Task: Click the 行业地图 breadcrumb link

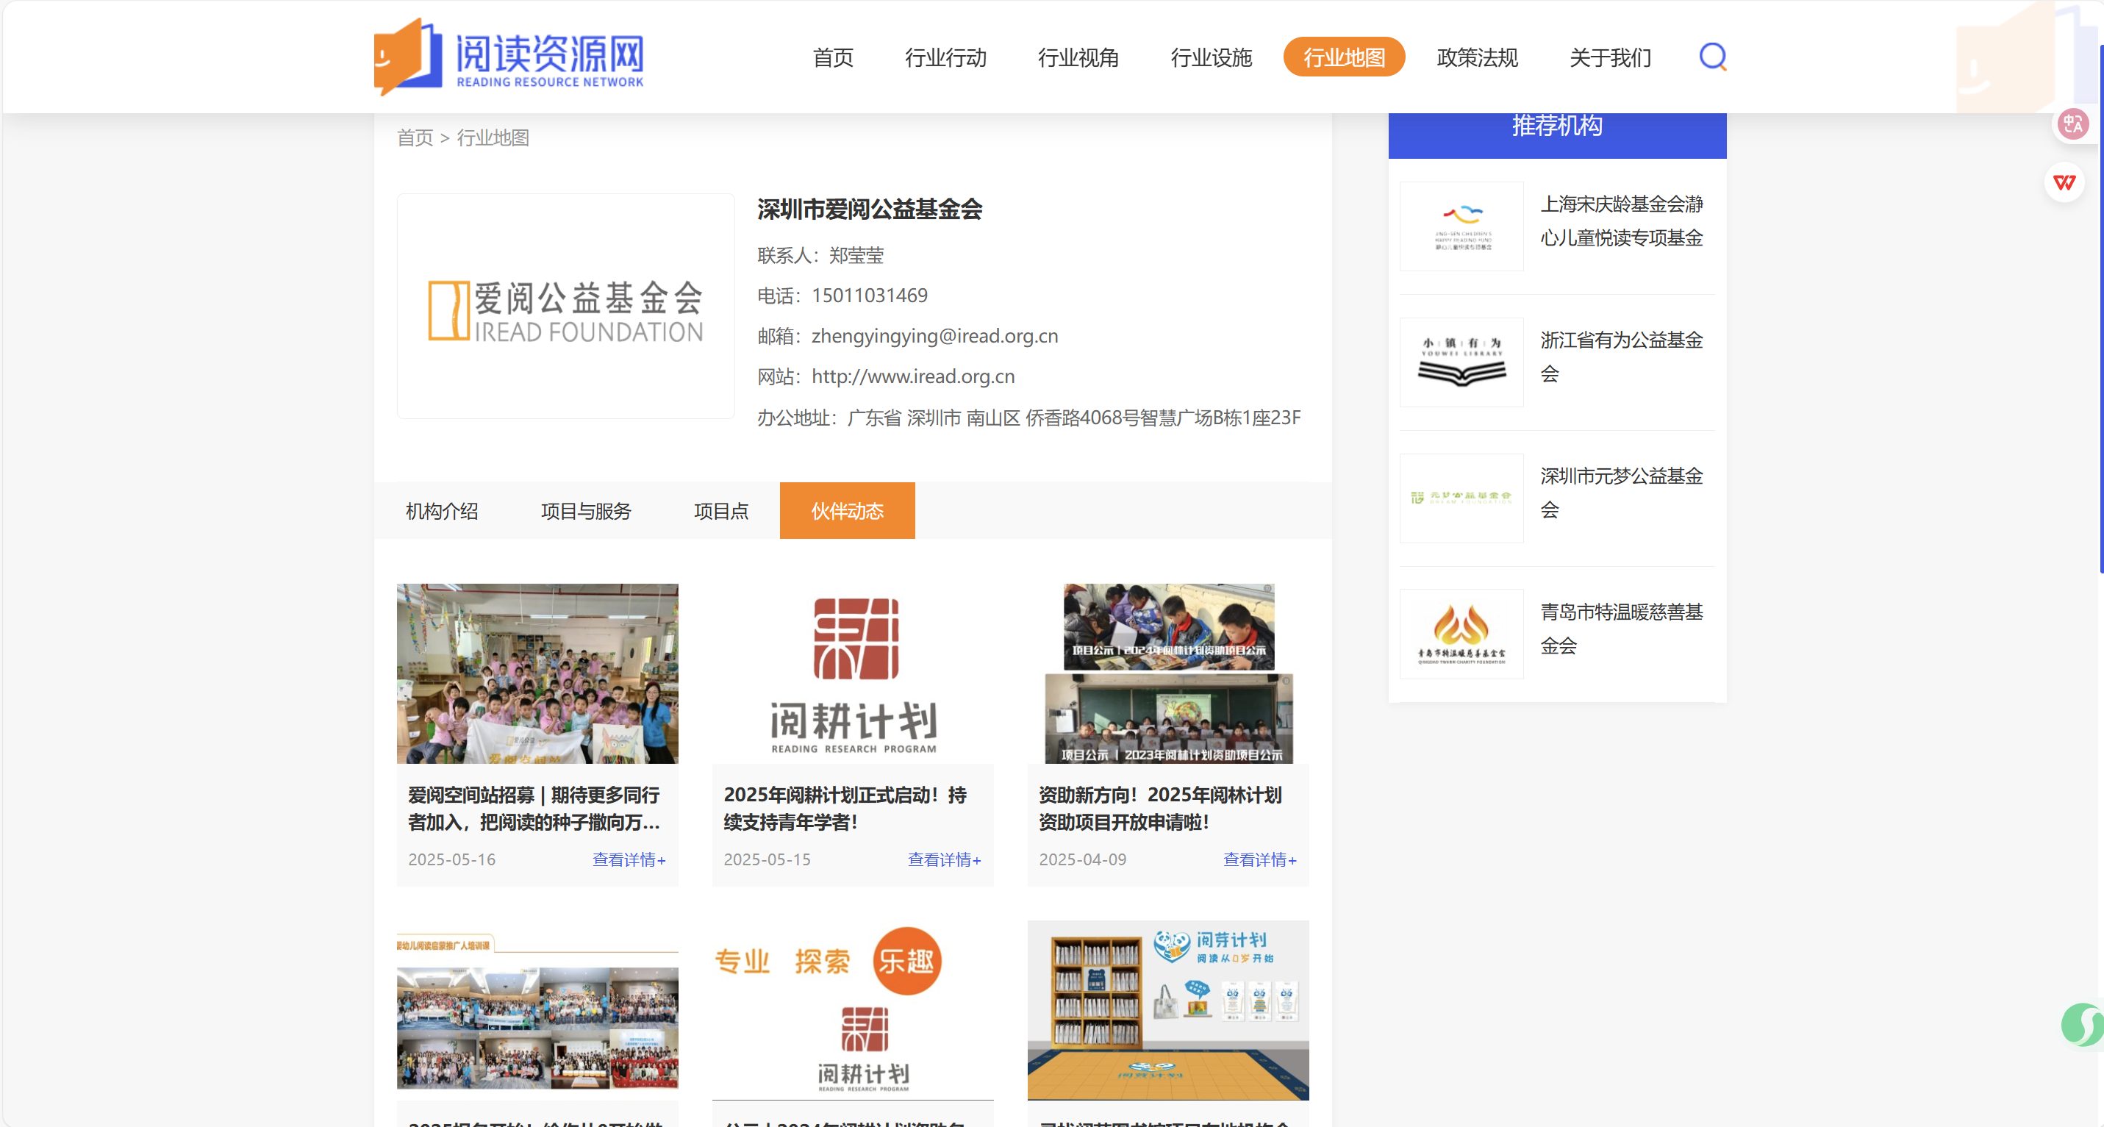Action: 493,138
